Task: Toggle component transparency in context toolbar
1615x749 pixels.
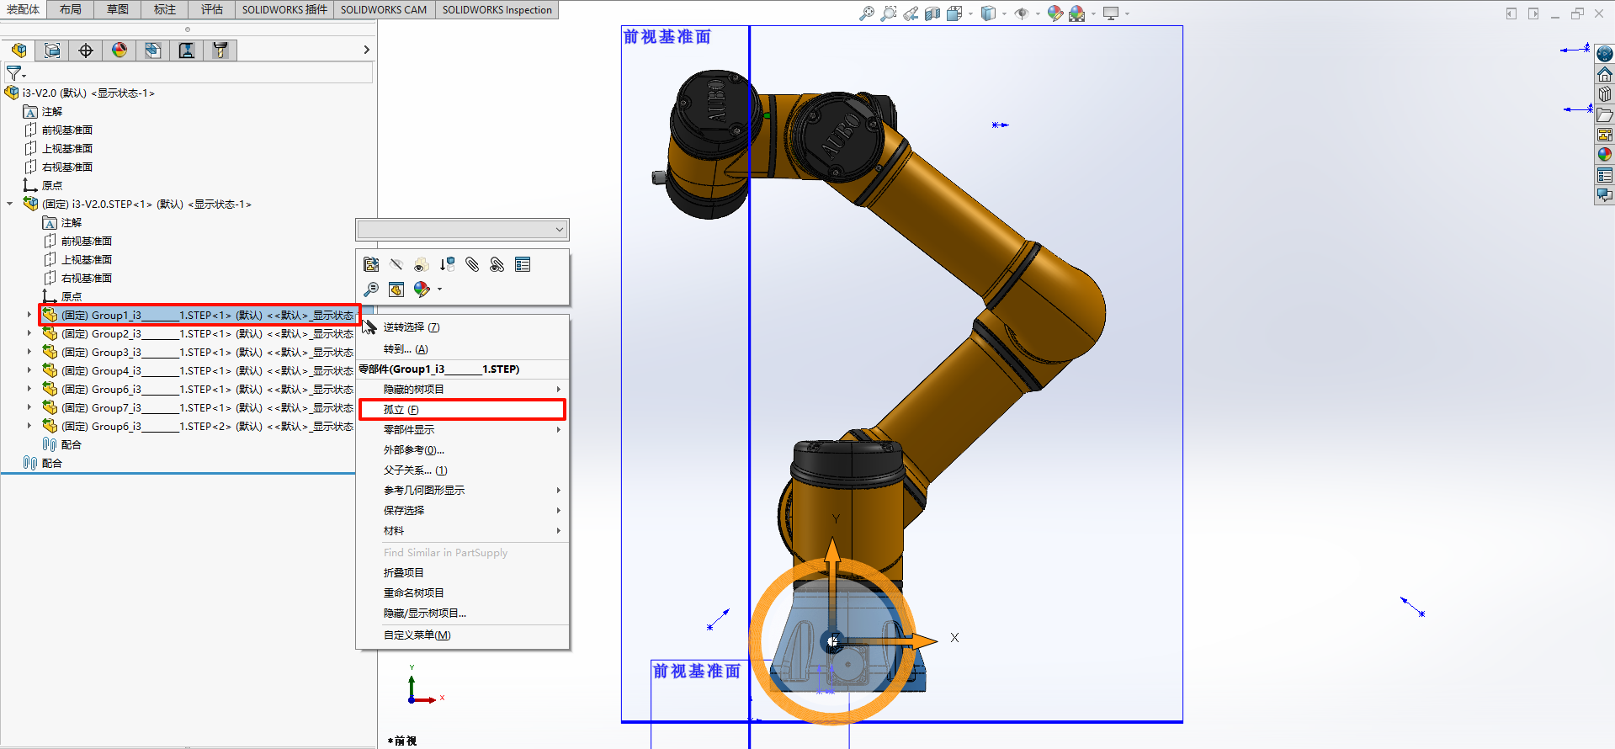Action: coord(422,264)
